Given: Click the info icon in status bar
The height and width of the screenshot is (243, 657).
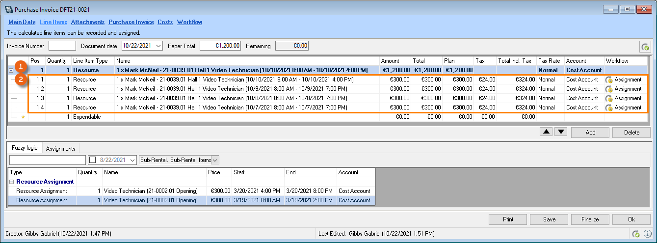Looking at the screenshot, I should (x=648, y=234).
